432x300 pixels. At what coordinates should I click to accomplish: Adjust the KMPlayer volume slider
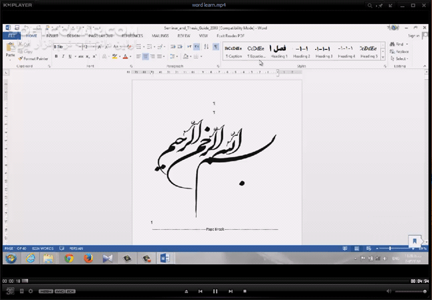410,291
